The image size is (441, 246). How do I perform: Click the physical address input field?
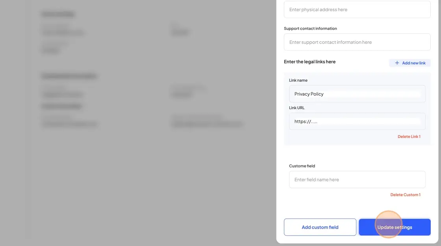[x=357, y=9]
